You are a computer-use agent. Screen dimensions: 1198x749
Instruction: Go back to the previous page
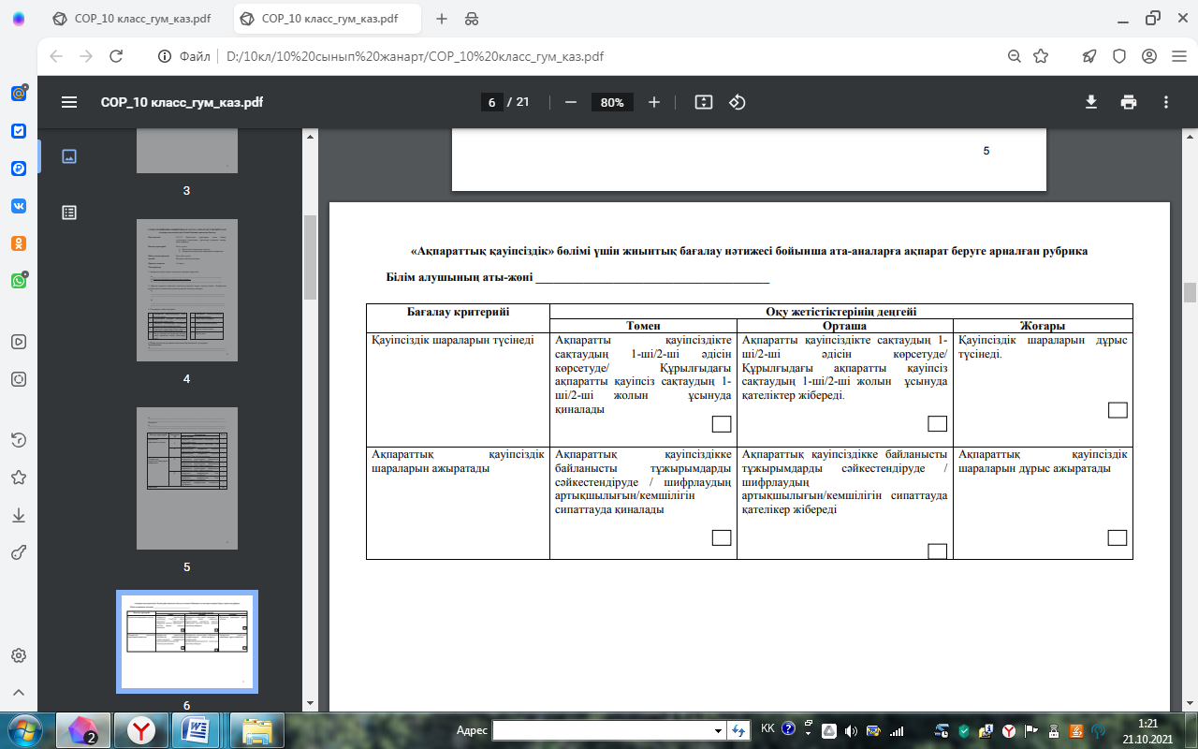coord(56,56)
